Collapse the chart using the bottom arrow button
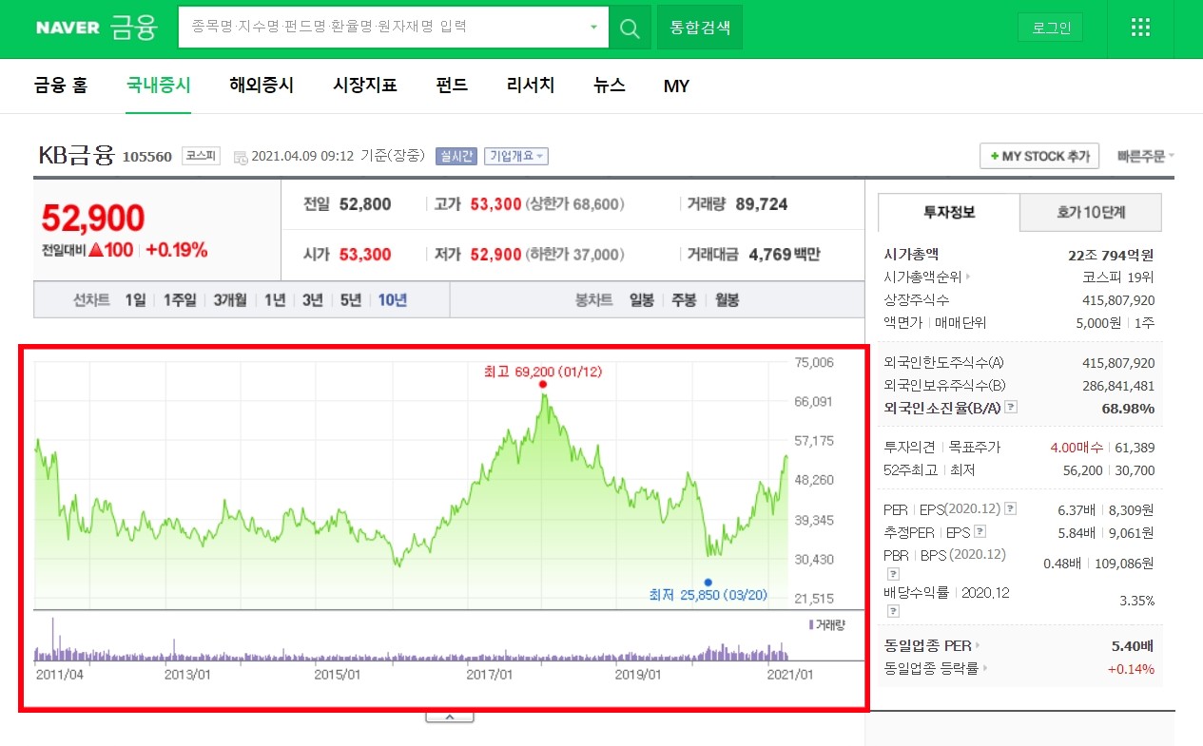The image size is (1203, 746). click(x=450, y=716)
